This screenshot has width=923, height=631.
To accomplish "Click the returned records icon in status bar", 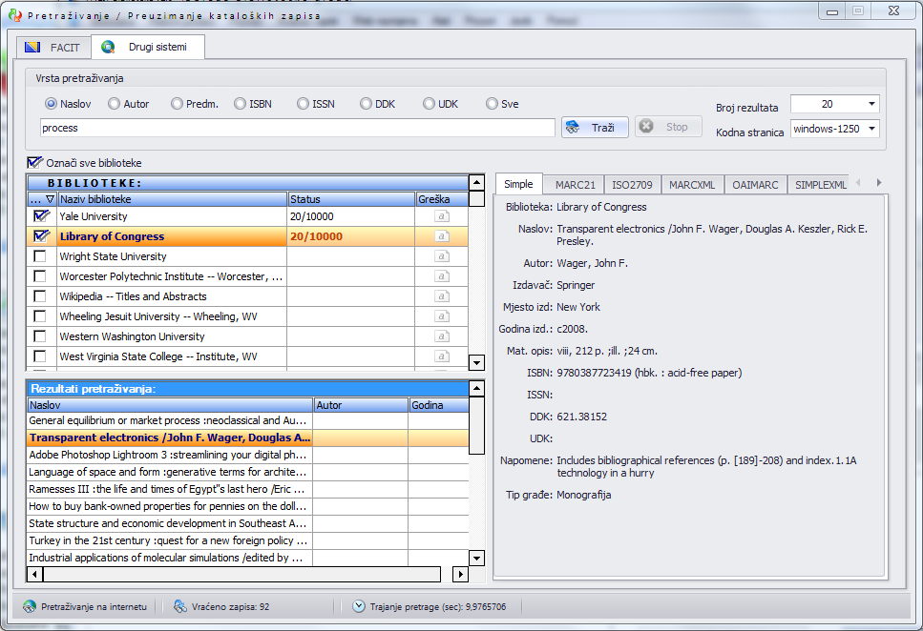I will point(180,606).
